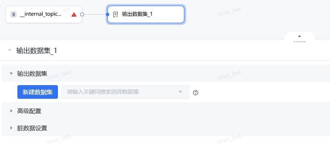Image resolution: width=330 pixels, height=160 pixels.
Task: Click the 高级配置 section label
Action: click(29, 111)
